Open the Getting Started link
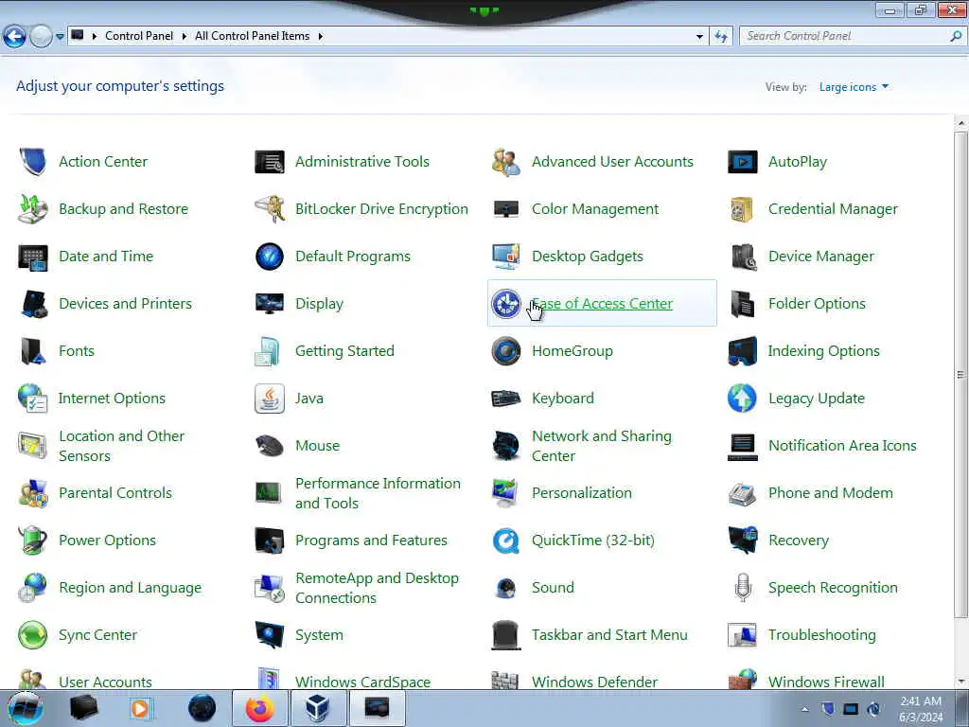The width and height of the screenshot is (969, 727). point(344,351)
